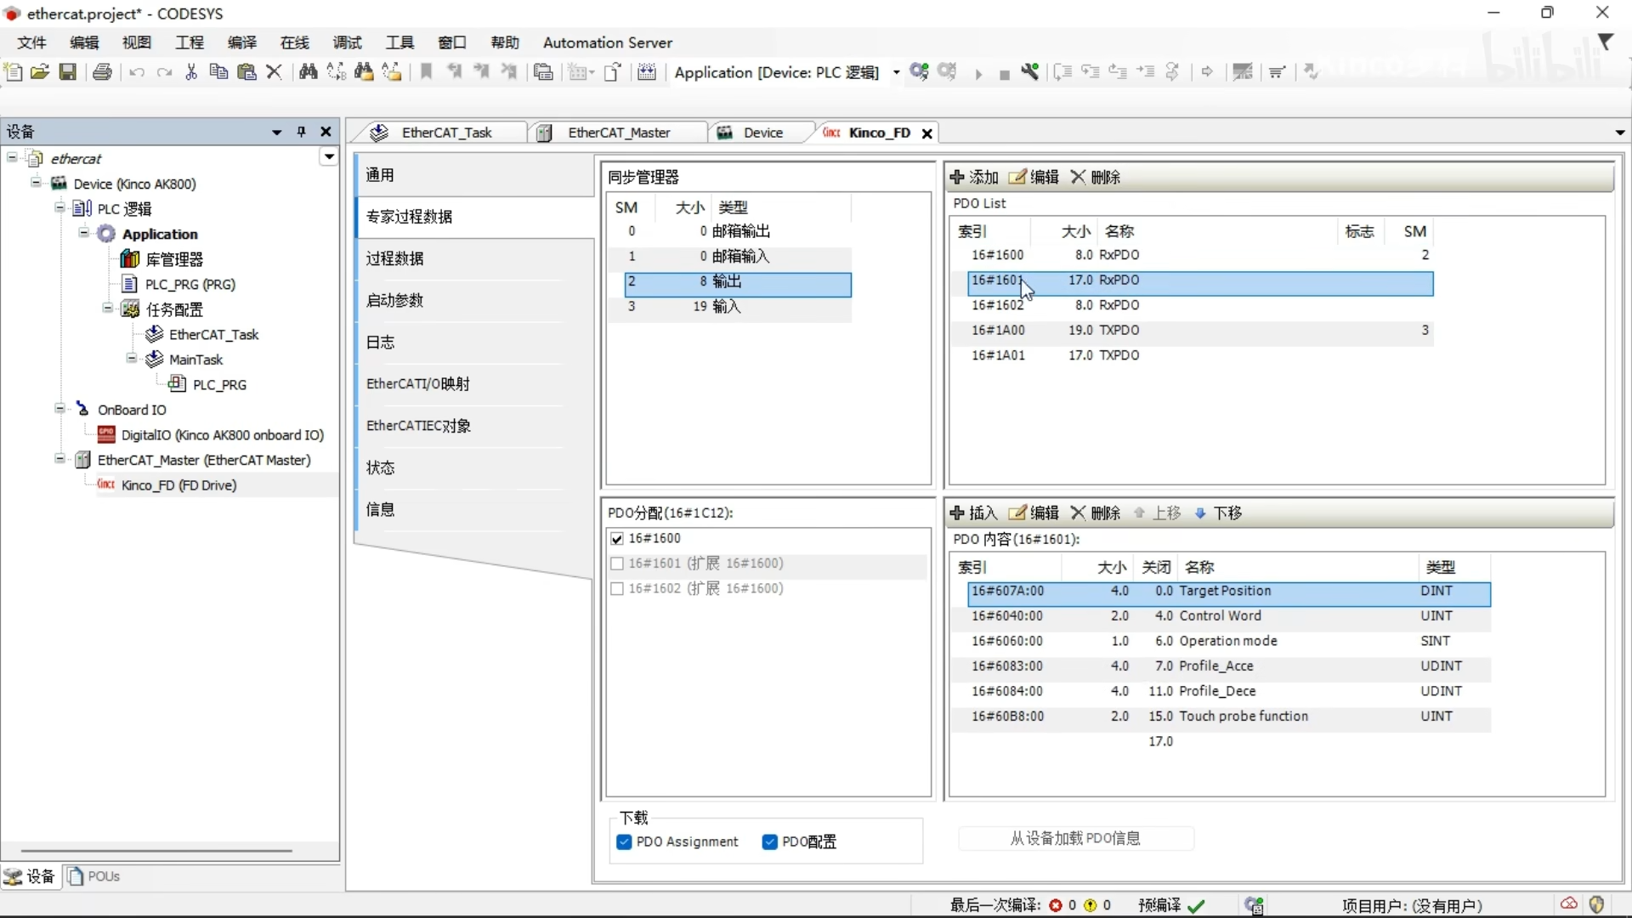The width and height of the screenshot is (1632, 918).
Task: Select the PDO配置 download toggle
Action: 770,841
